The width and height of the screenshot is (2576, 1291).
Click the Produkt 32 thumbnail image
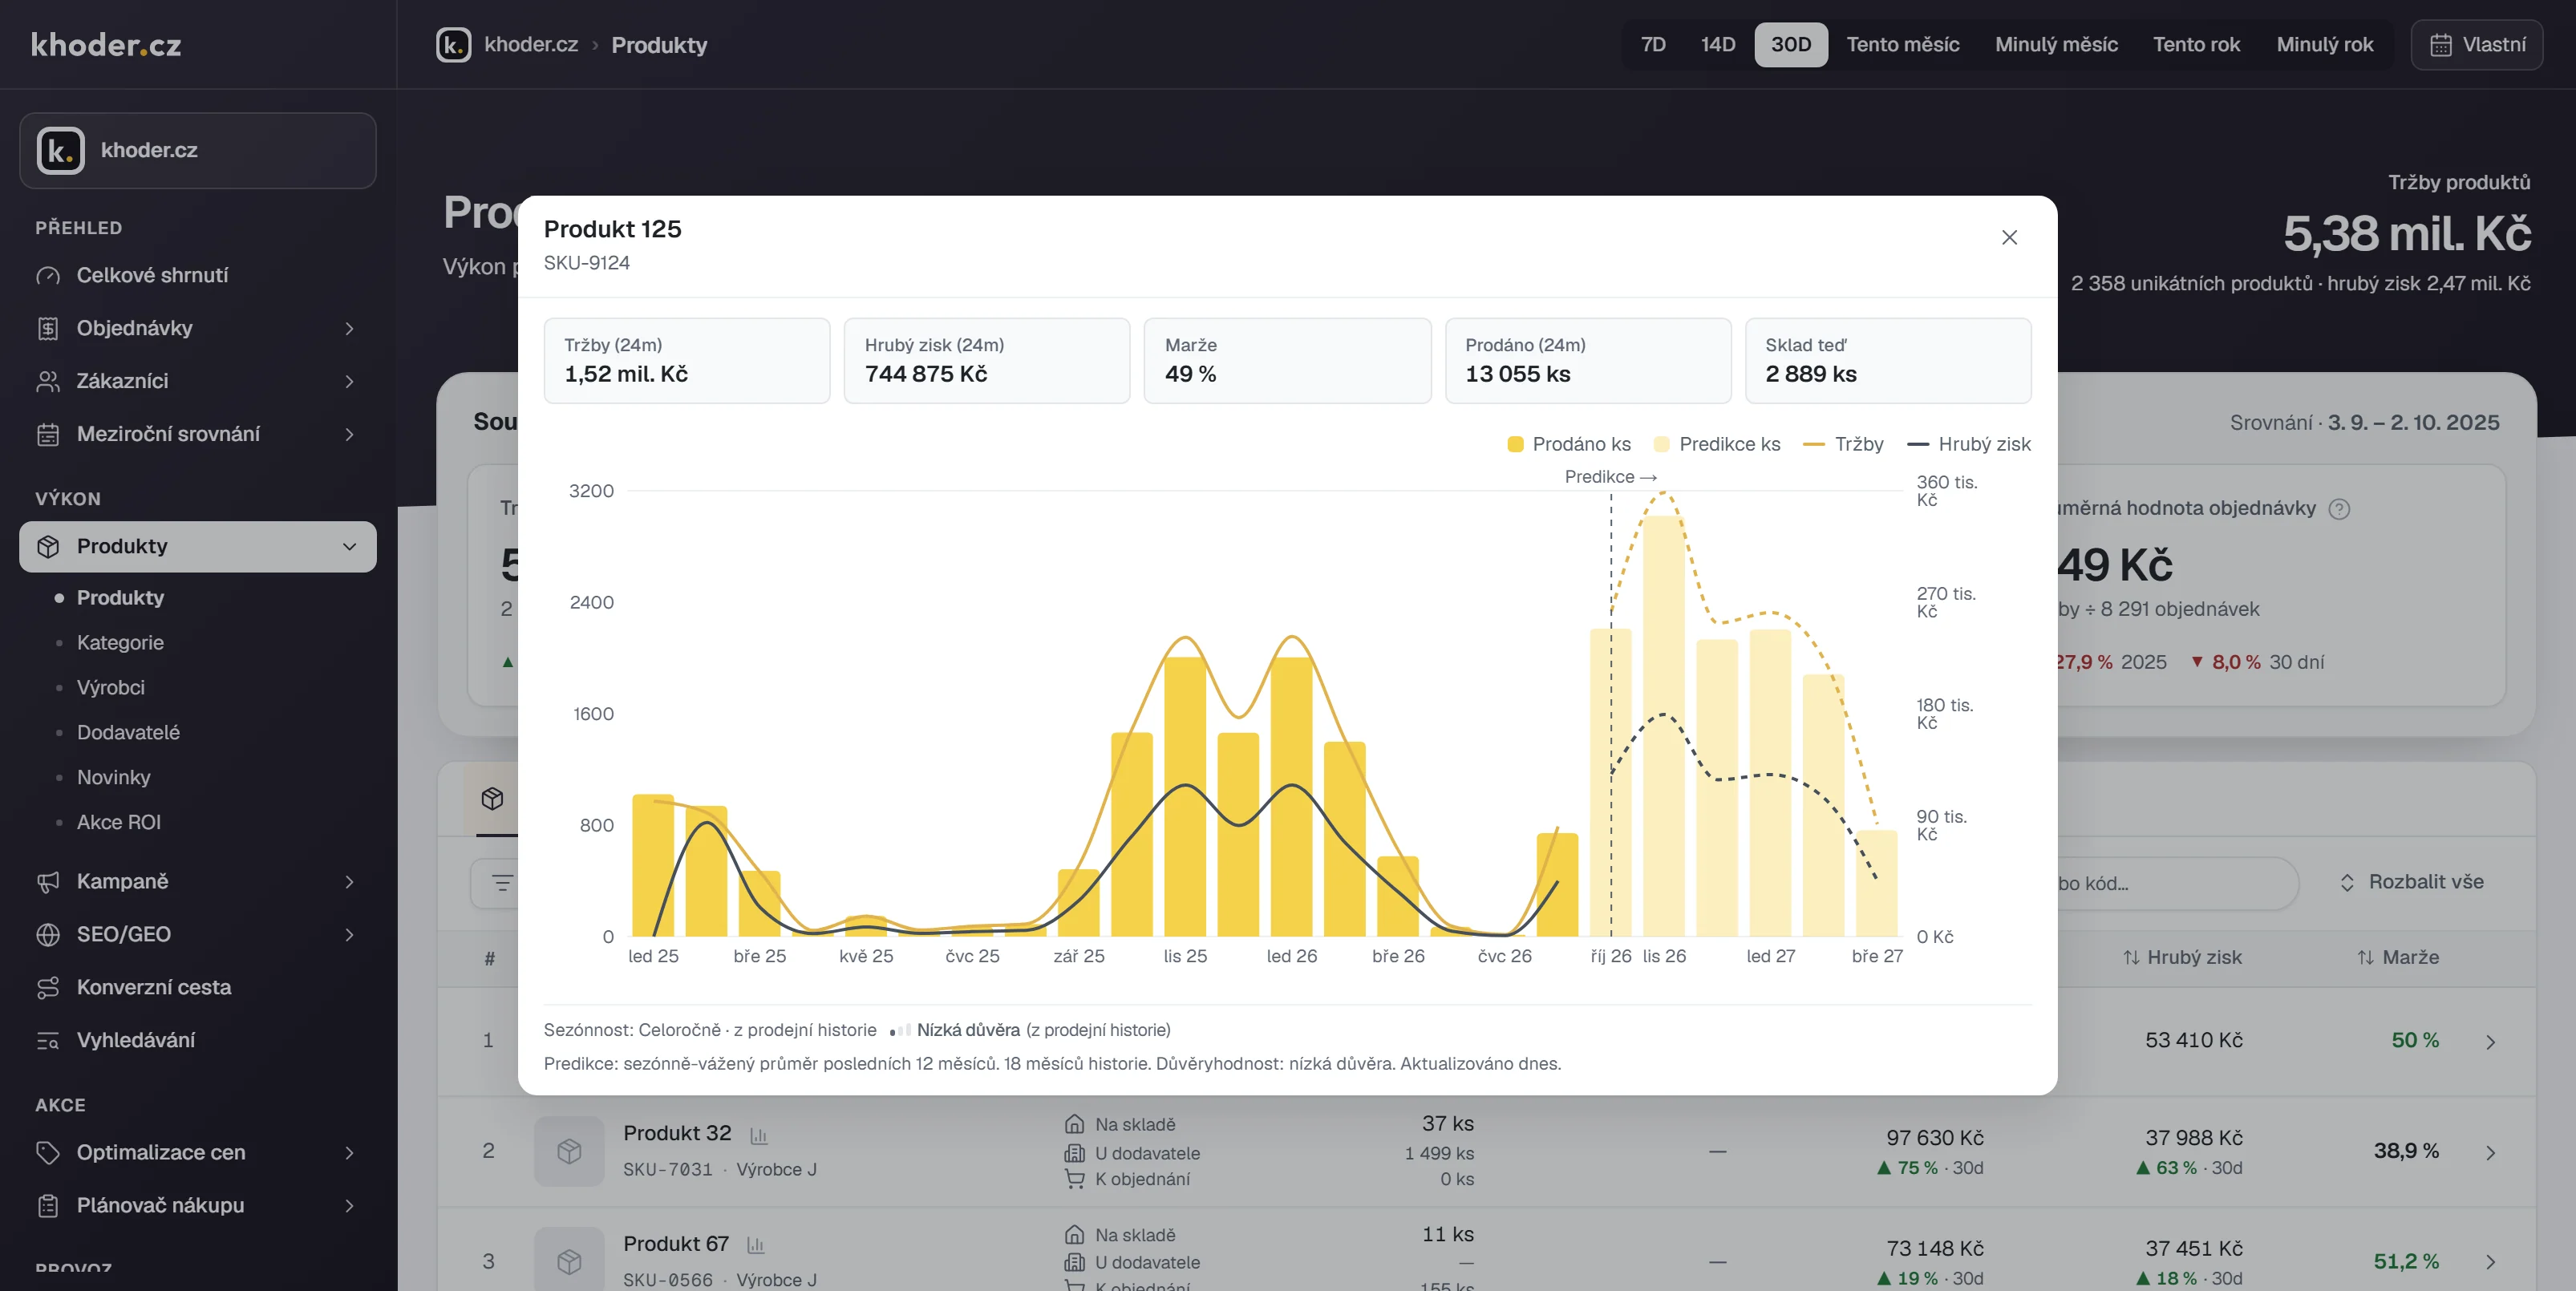(x=569, y=1151)
